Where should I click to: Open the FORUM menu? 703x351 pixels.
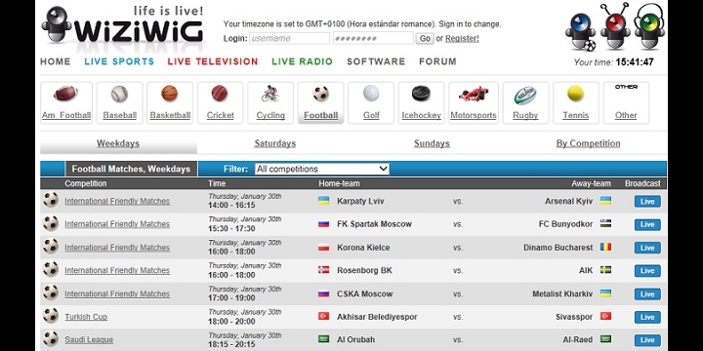437,61
